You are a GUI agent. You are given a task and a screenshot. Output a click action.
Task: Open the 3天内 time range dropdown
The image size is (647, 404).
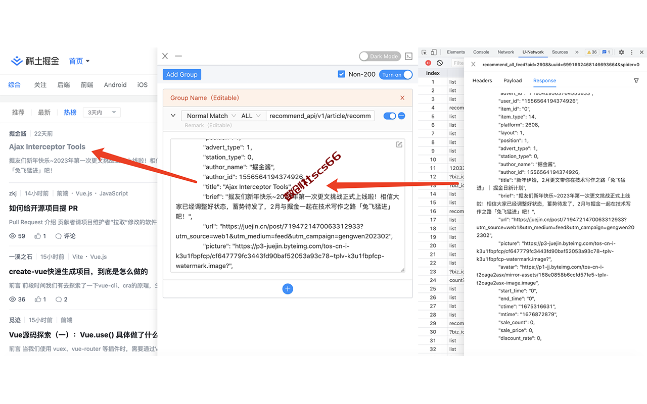click(x=103, y=112)
